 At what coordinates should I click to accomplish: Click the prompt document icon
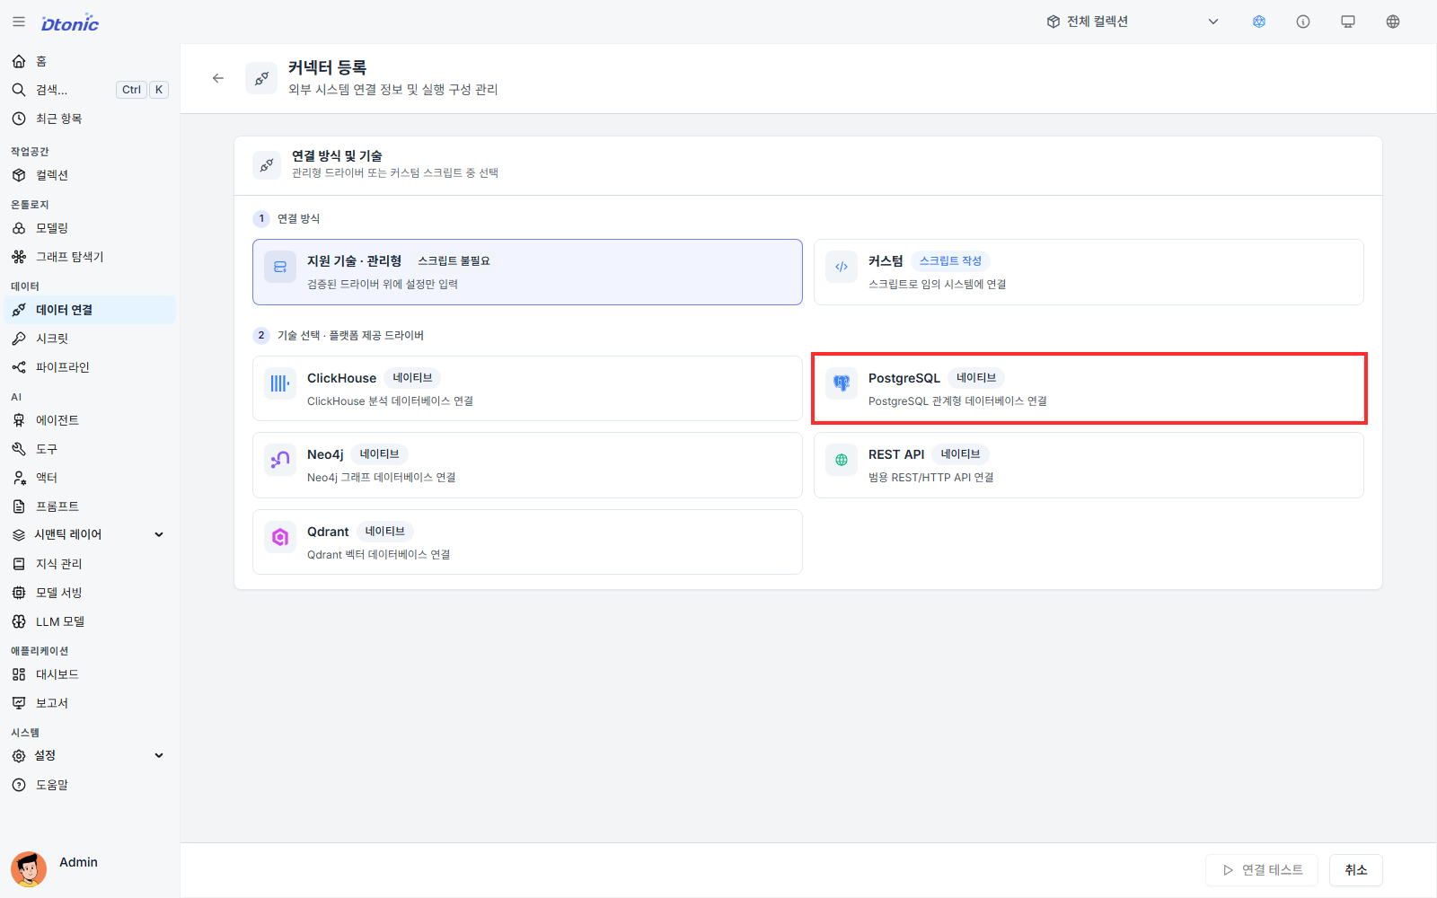(19, 506)
